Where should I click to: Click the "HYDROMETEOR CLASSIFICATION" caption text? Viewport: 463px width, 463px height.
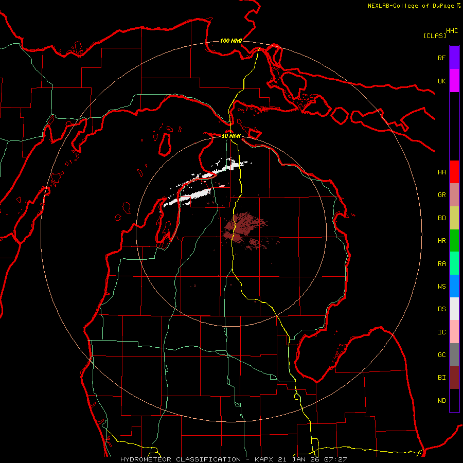[x=181, y=459]
